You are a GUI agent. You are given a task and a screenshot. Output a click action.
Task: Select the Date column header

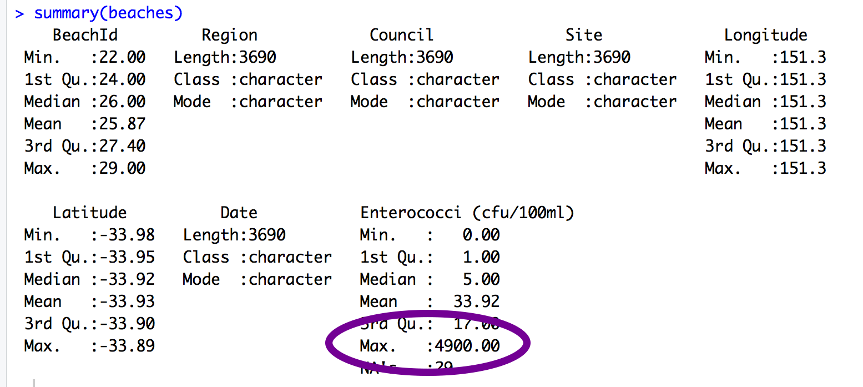pos(239,213)
